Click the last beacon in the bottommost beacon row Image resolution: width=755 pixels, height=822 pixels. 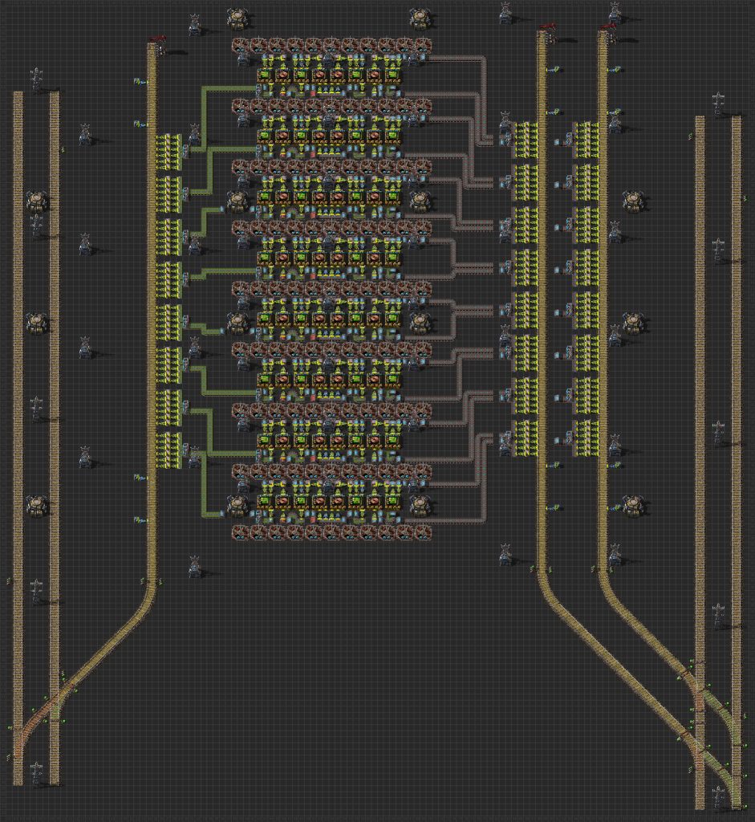pos(423,533)
